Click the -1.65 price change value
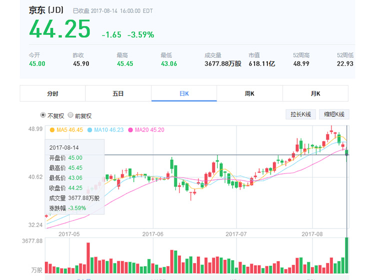The width and height of the screenshot is (375, 280). pos(111,35)
